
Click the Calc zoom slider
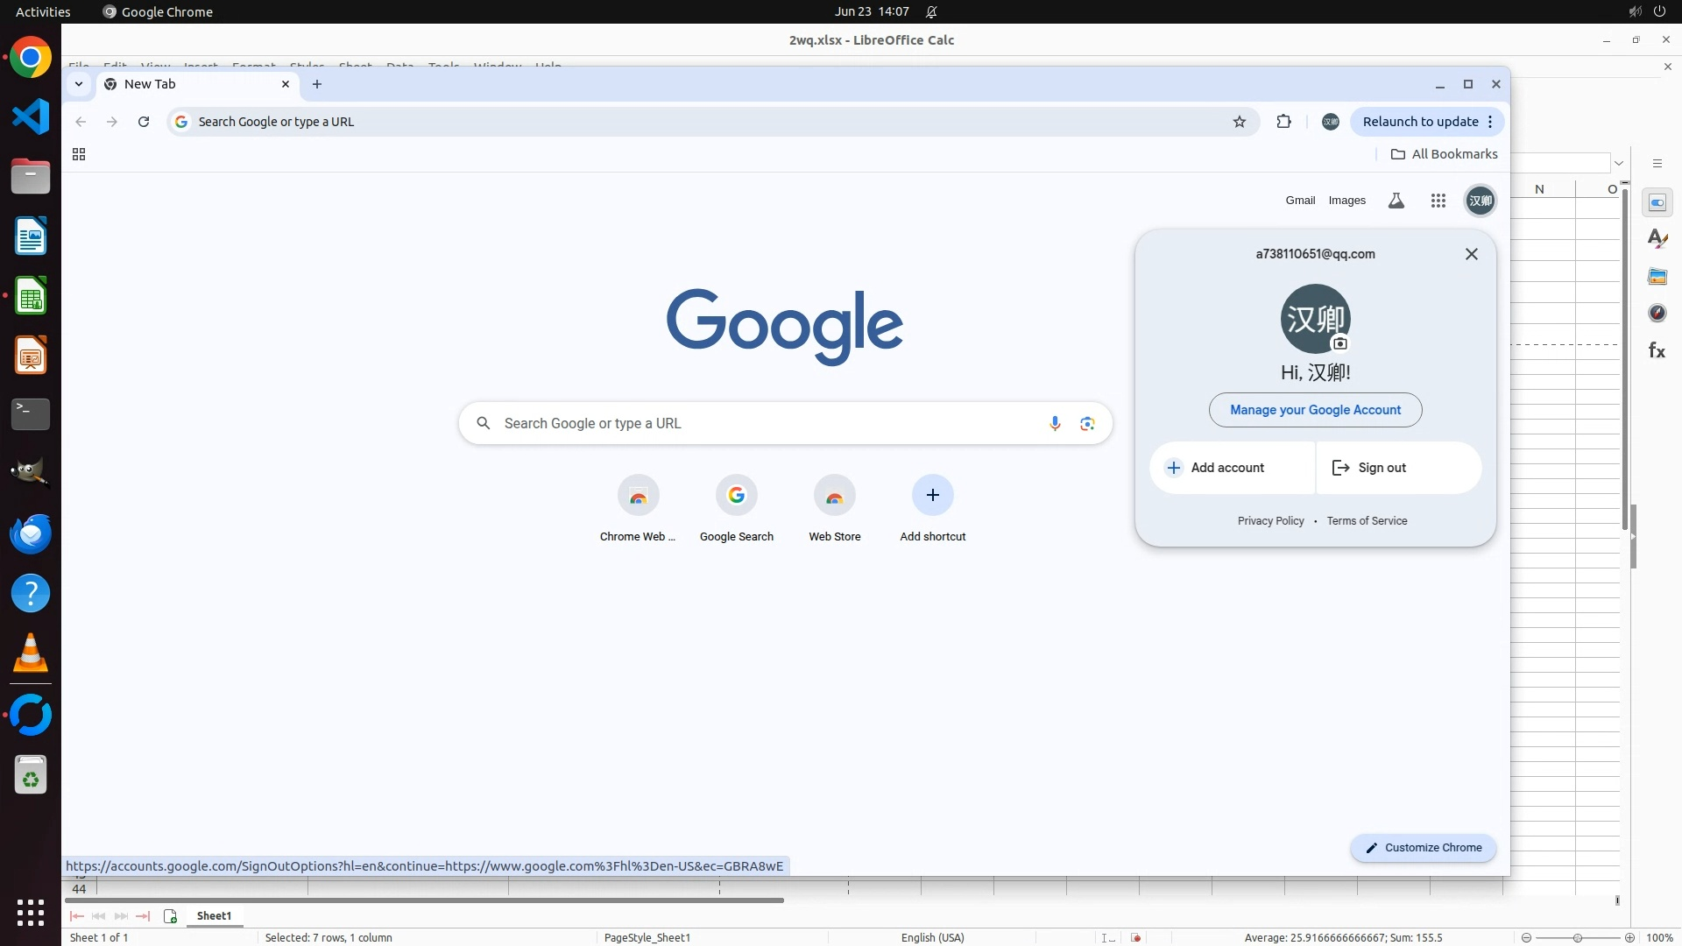click(1577, 937)
